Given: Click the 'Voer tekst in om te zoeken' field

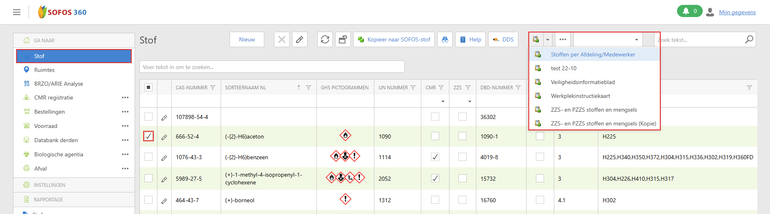Looking at the screenshot, I should pos(272,67).
